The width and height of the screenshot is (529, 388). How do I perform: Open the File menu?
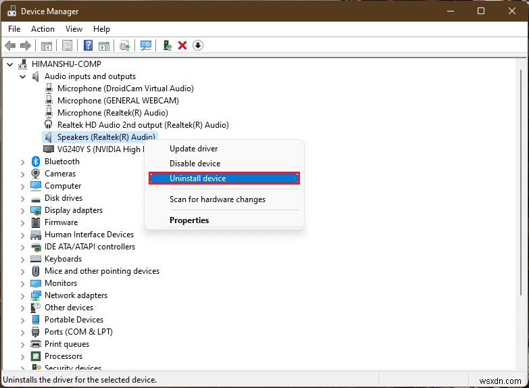point(14,29)
